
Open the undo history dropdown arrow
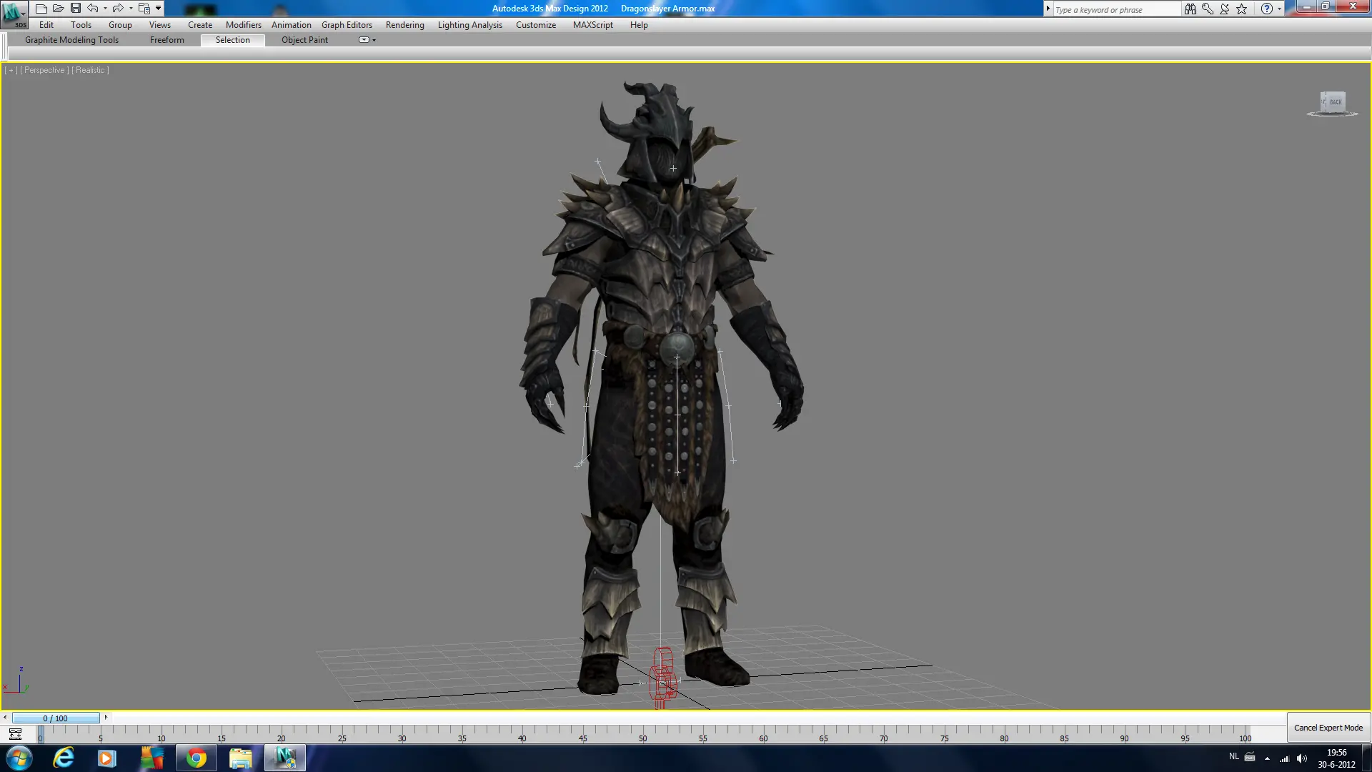tap(105, 9)
